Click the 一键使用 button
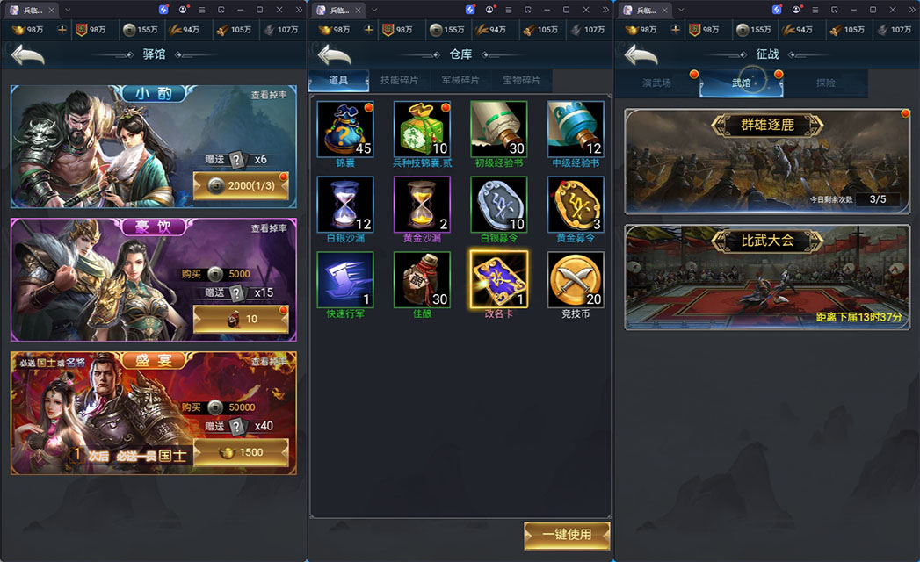920x562 pixels. pos(567,535)
